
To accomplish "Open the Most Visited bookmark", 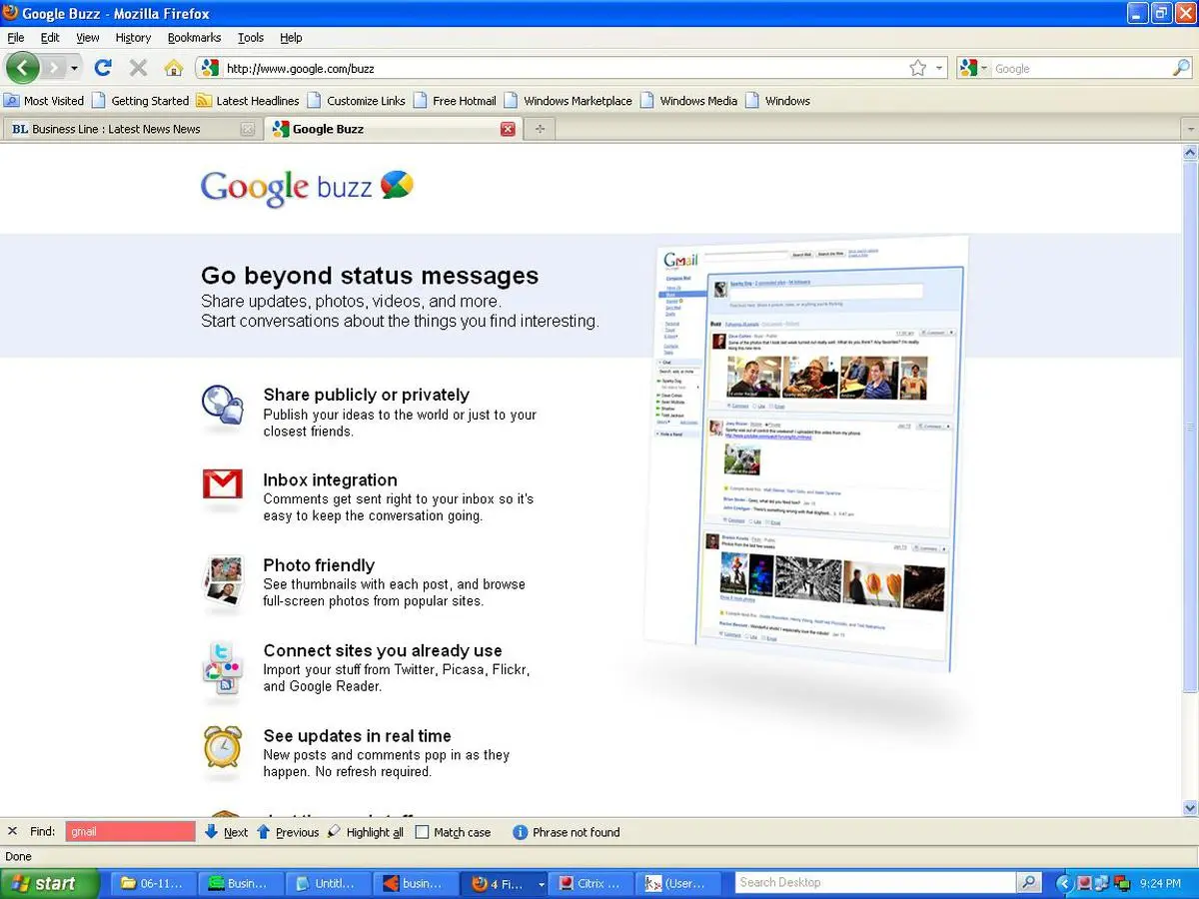I will tap(44, 101).
